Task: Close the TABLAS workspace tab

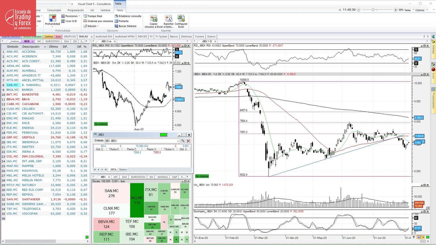Action: (x=91, y=36)
